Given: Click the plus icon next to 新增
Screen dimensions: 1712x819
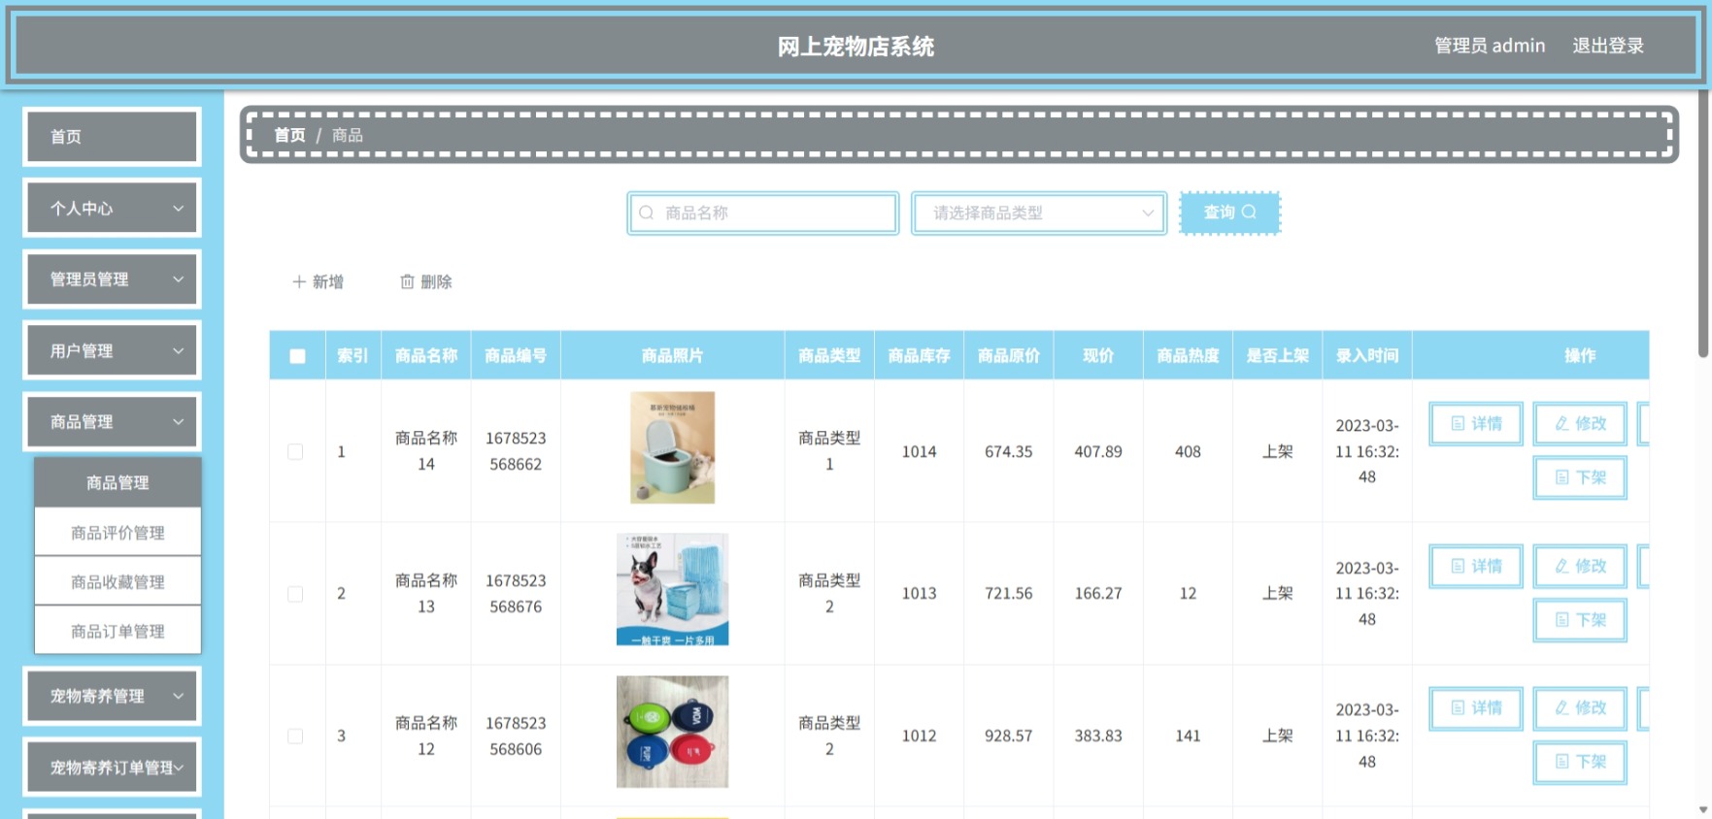Looking at the screenshot, I should 299,281.
